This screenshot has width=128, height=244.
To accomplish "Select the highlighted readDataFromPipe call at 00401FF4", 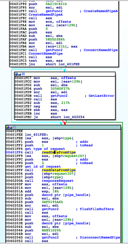I will (59, 152).
